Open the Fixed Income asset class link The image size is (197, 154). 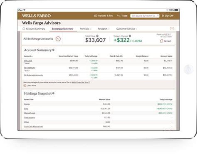(29, 117)
